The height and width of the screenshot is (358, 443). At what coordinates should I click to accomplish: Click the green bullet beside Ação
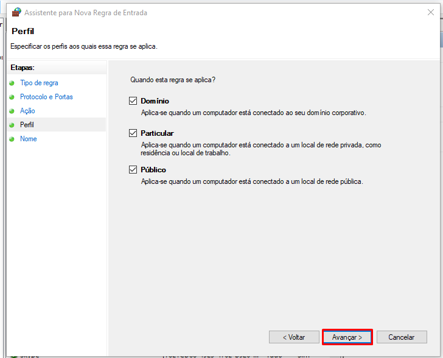[12, 111]
